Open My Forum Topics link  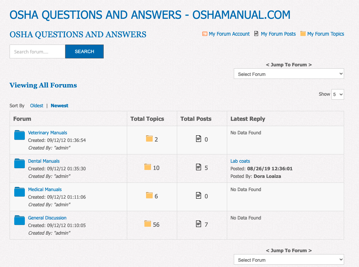click(x=326, y=34)
